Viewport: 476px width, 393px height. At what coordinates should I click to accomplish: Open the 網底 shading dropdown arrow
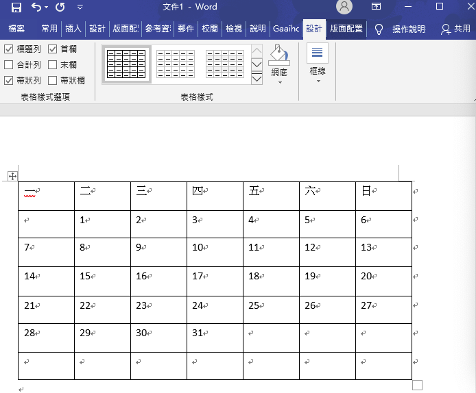(280, 82)
